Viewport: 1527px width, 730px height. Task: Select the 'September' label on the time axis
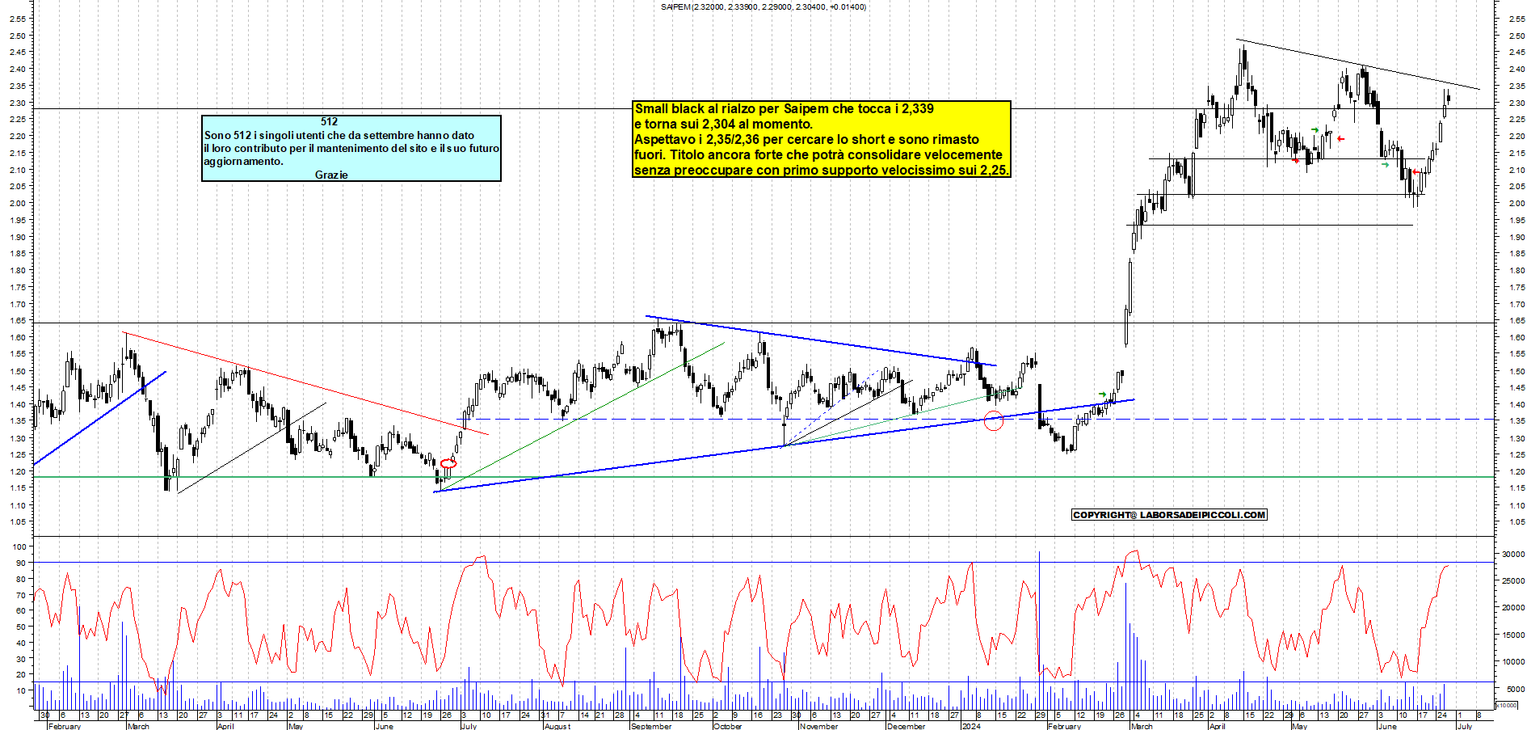pyautogui.click(x=651, y=726)
